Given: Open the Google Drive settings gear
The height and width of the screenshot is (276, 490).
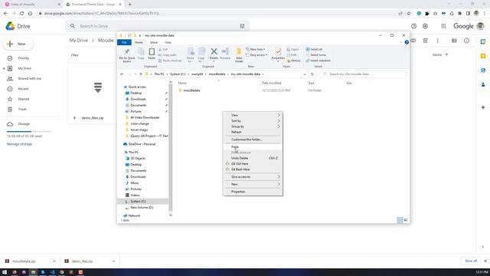Looking at the screenshot, I should tap(425, 26).
